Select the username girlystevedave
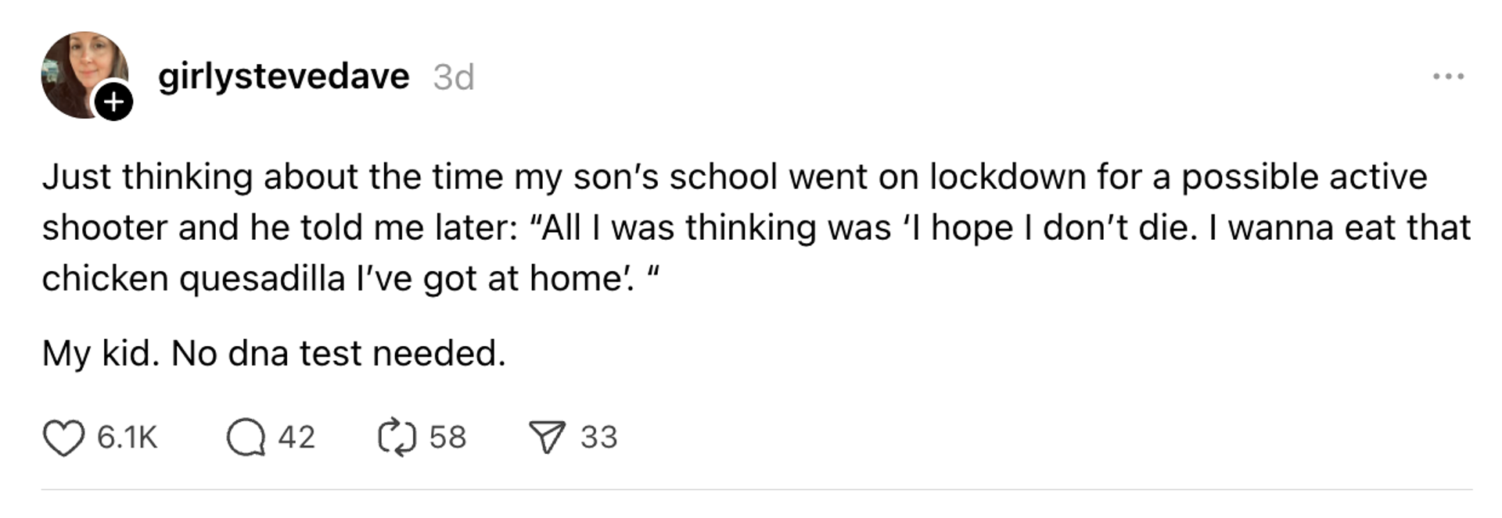This screenshot has width=1502, height=518. click(283, 75)
